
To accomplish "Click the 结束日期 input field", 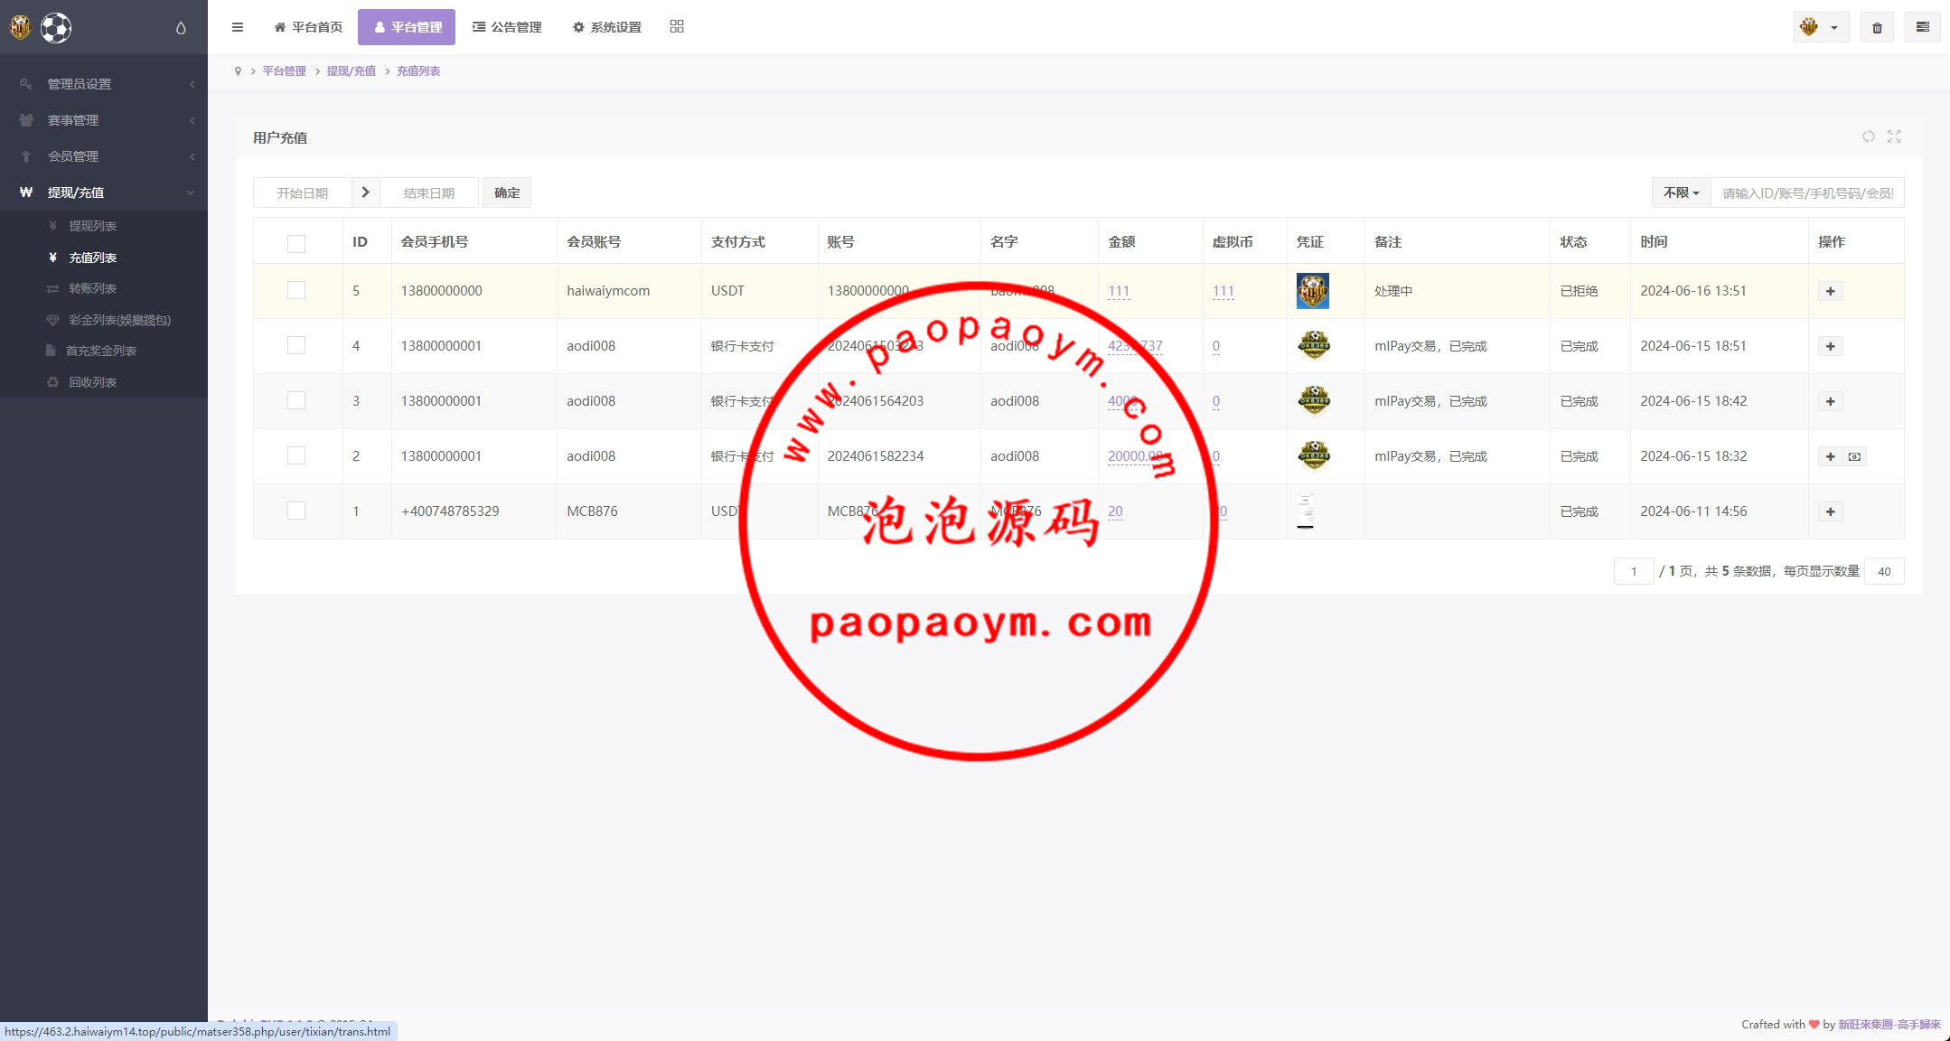I will (429, 192).
